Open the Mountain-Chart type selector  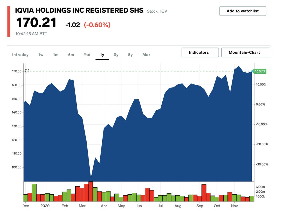tap(246, 52)
